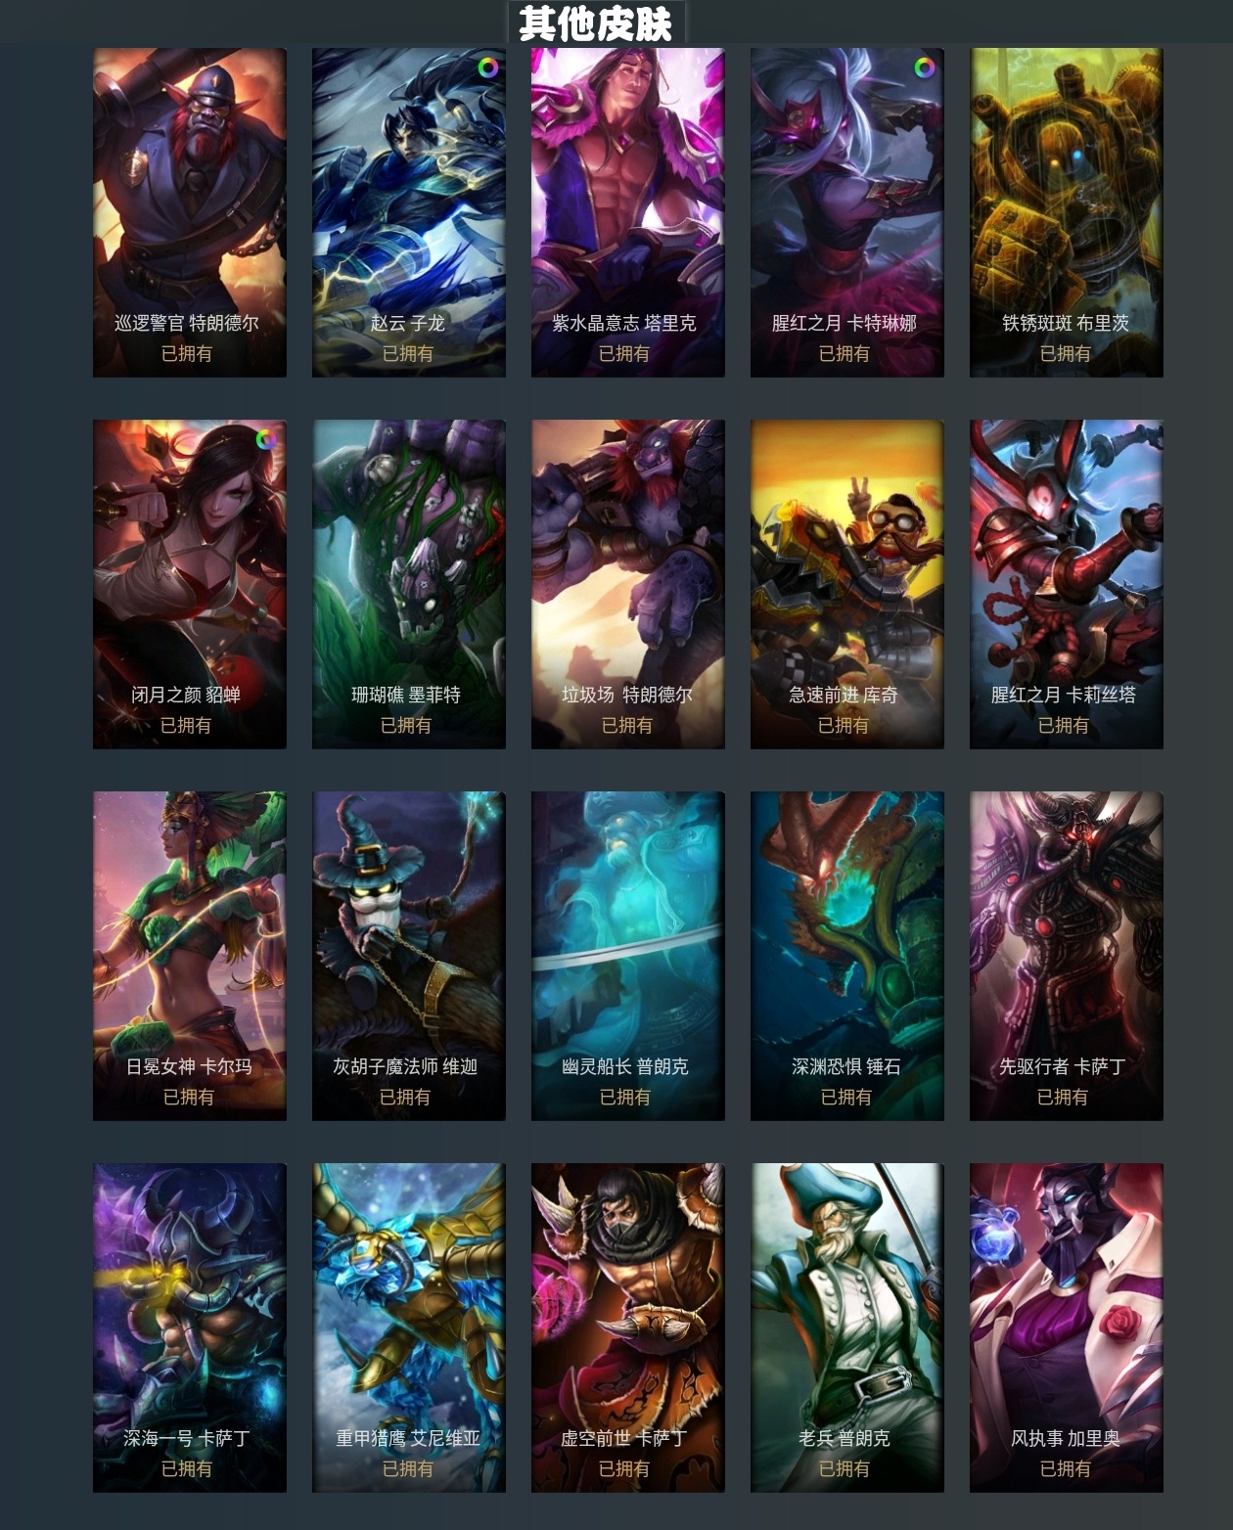This screenshot has width=1233, height=1530.
Task: Select the 其他皮肤 tab header
Action: click(x=596, y=23)
